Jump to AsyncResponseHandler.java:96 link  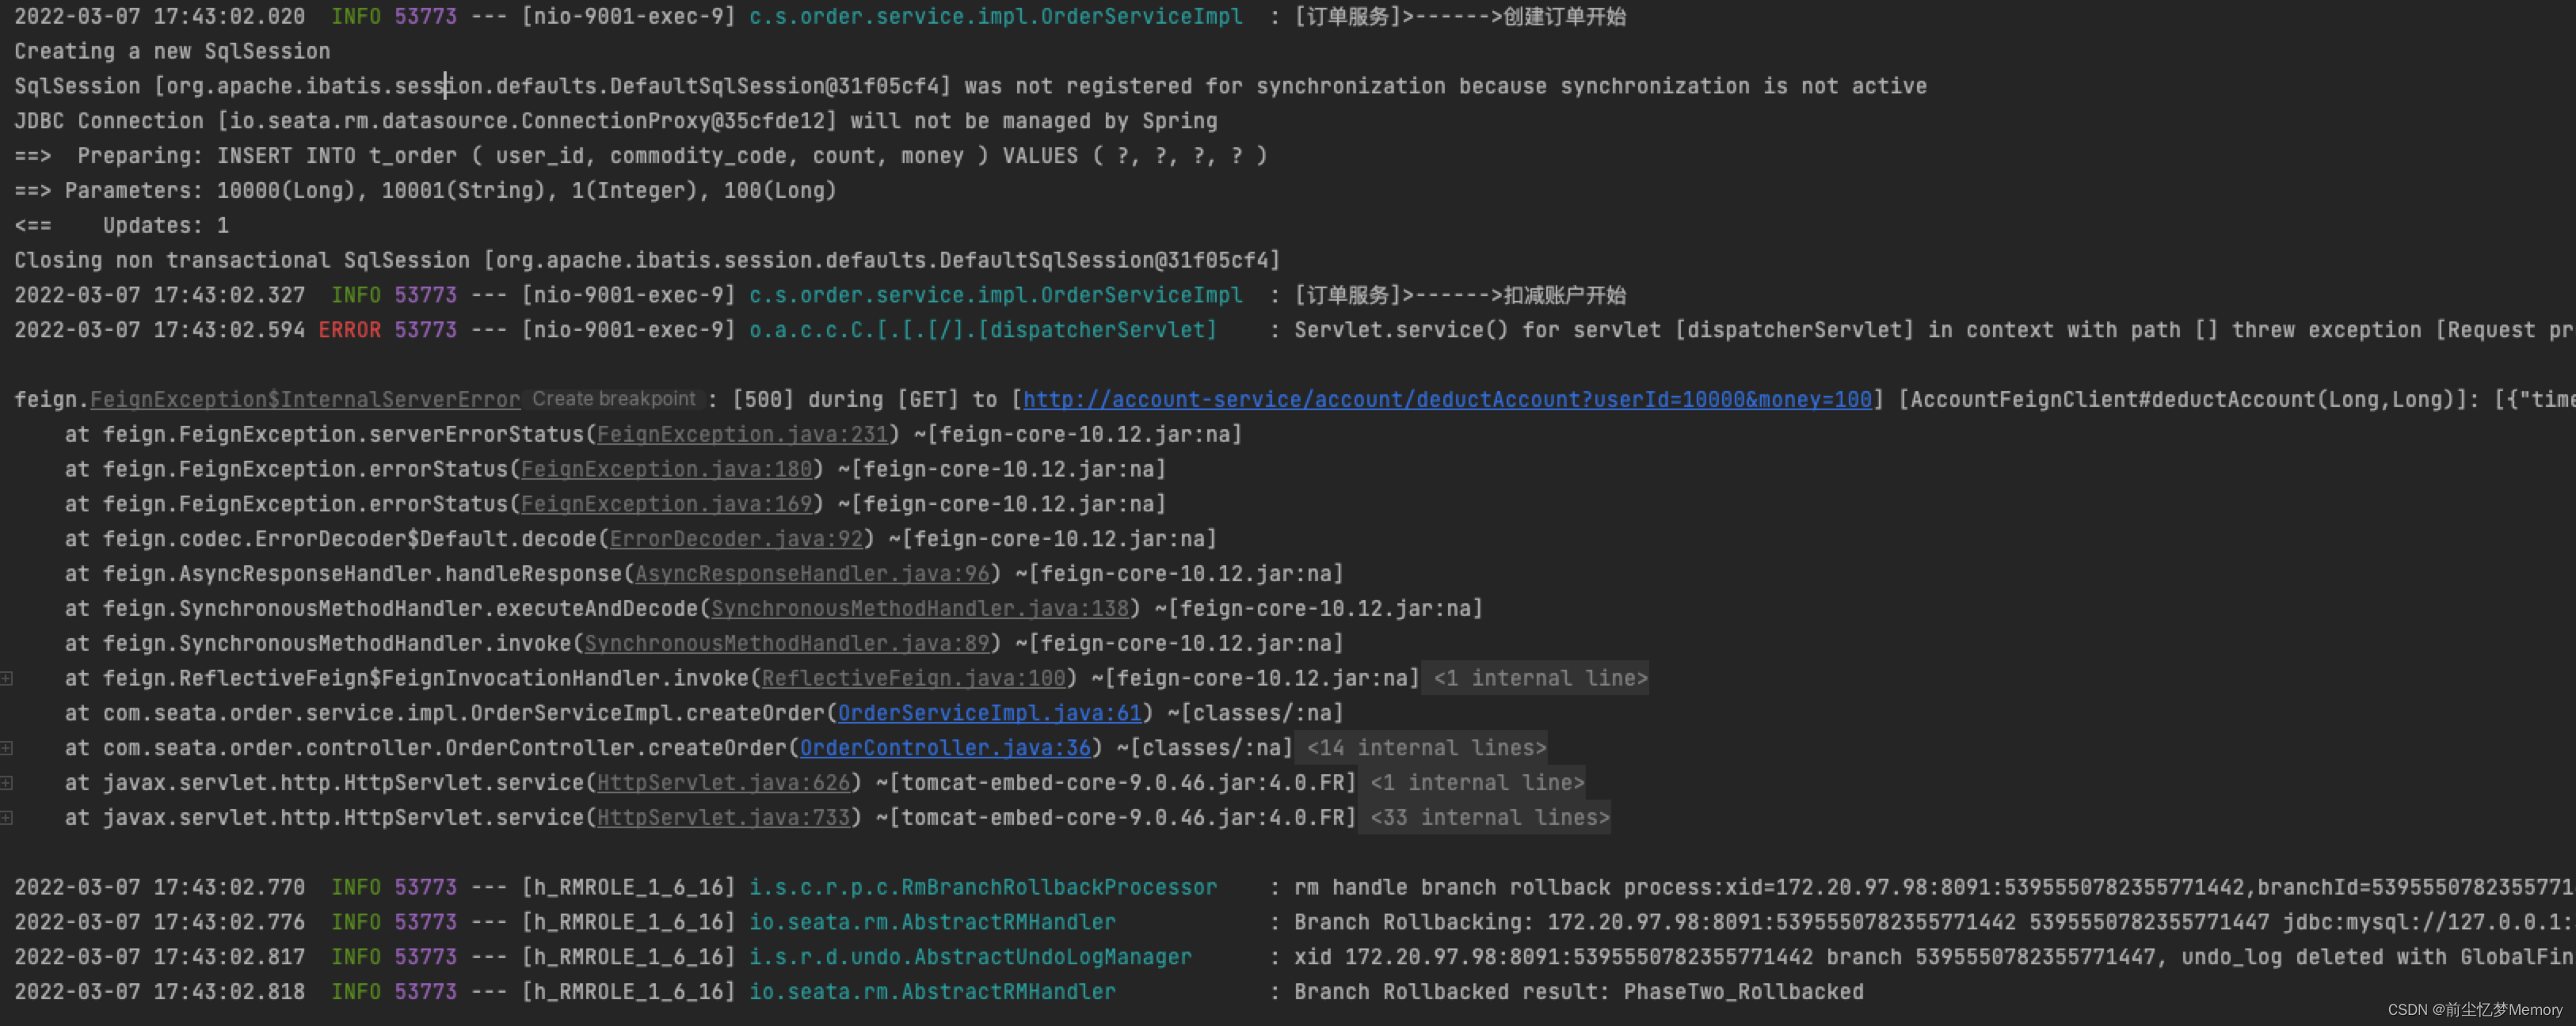[x=811, y=575]
